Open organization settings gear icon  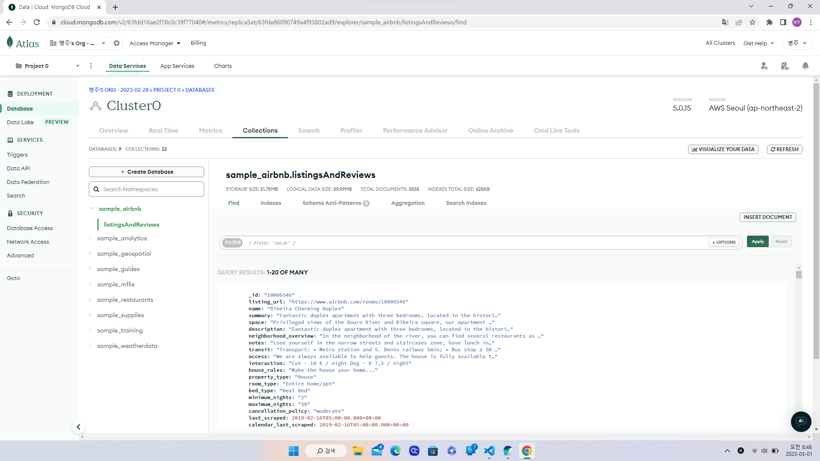pyautogui.click(x=117, y=43)
